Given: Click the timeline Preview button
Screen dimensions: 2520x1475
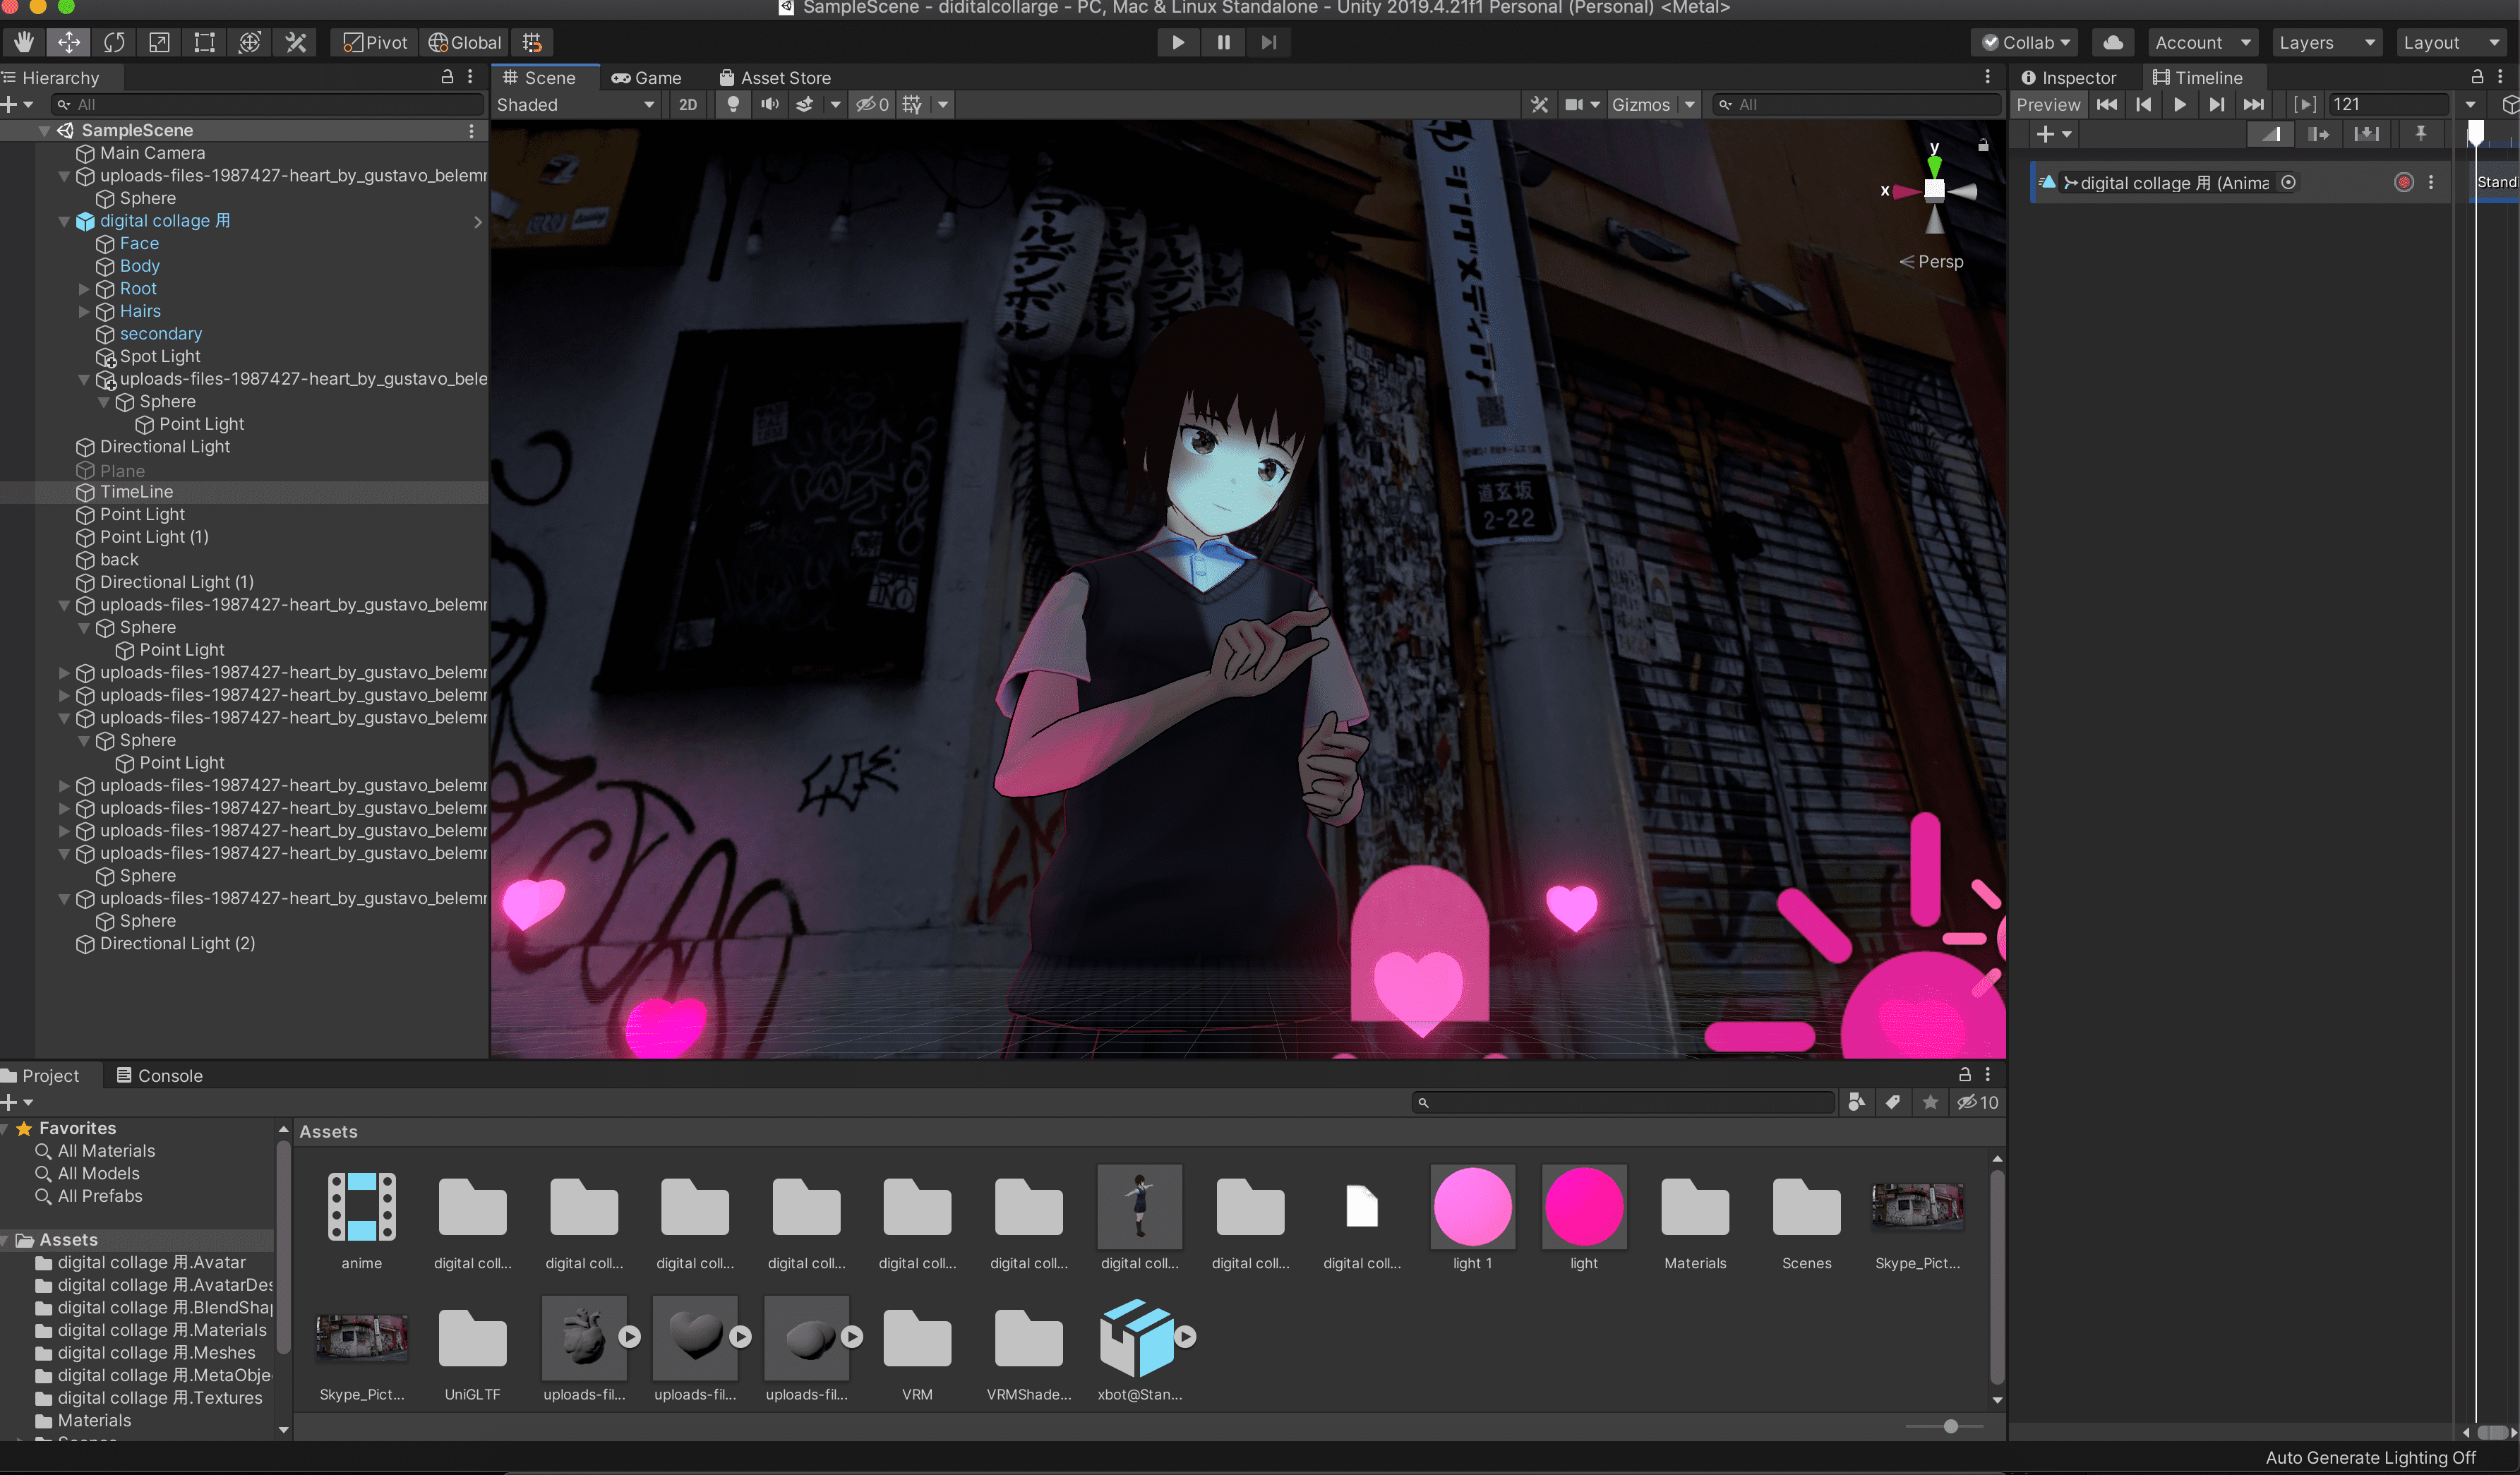Looking at the screenshot, I should pyautogui.click(x=2047, y=104).
